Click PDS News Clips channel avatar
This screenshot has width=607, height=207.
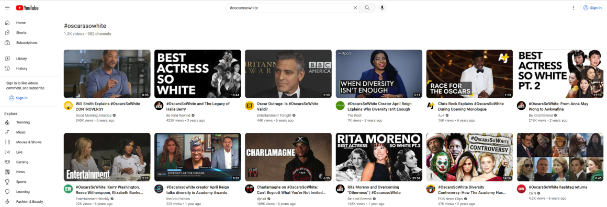(x=431, y=189)
